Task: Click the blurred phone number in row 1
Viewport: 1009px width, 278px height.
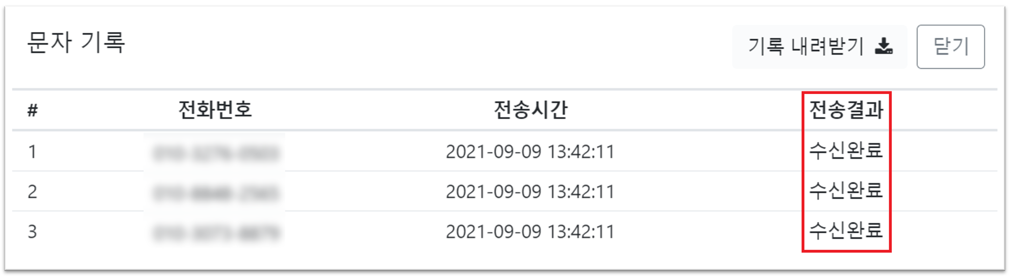Action: point(215,153)
